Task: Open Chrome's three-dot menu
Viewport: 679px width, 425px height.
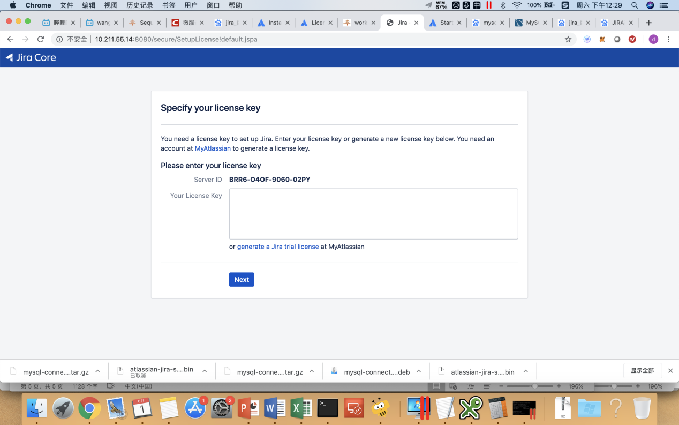Action: (x=668, y=39)
